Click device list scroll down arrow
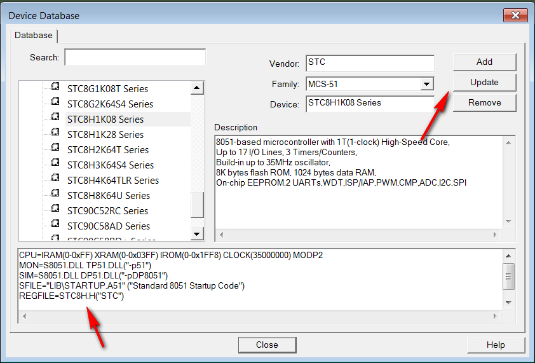This screenshot has width=535, height=363. click(x=196, y=234)
